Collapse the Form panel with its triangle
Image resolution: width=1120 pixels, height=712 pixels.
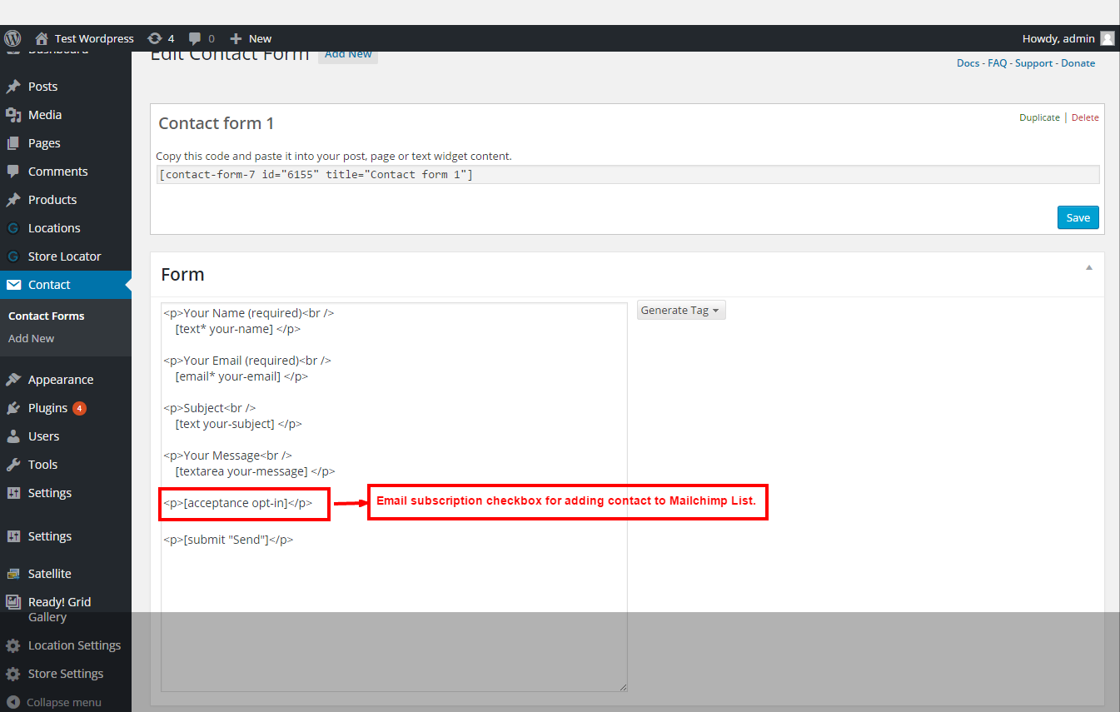tap(1089, 267)
